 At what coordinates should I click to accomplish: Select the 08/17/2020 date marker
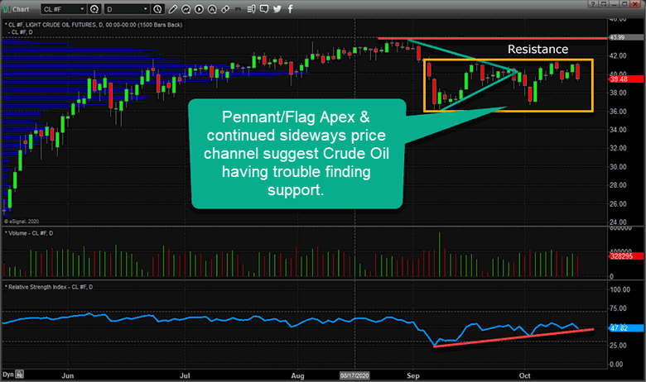pos(354,376)
